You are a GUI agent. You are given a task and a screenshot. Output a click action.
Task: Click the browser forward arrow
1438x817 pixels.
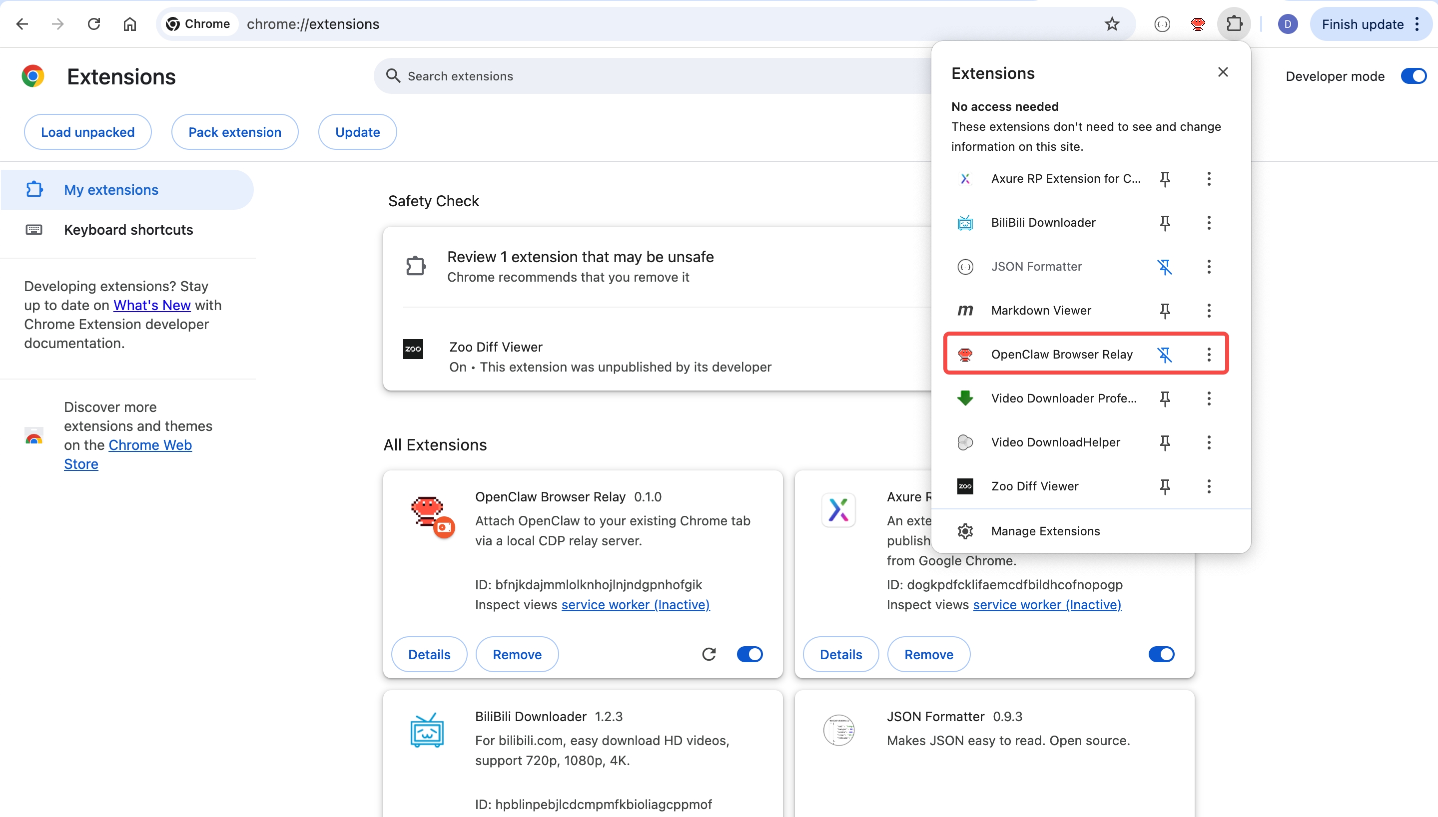tap(58, 24)
